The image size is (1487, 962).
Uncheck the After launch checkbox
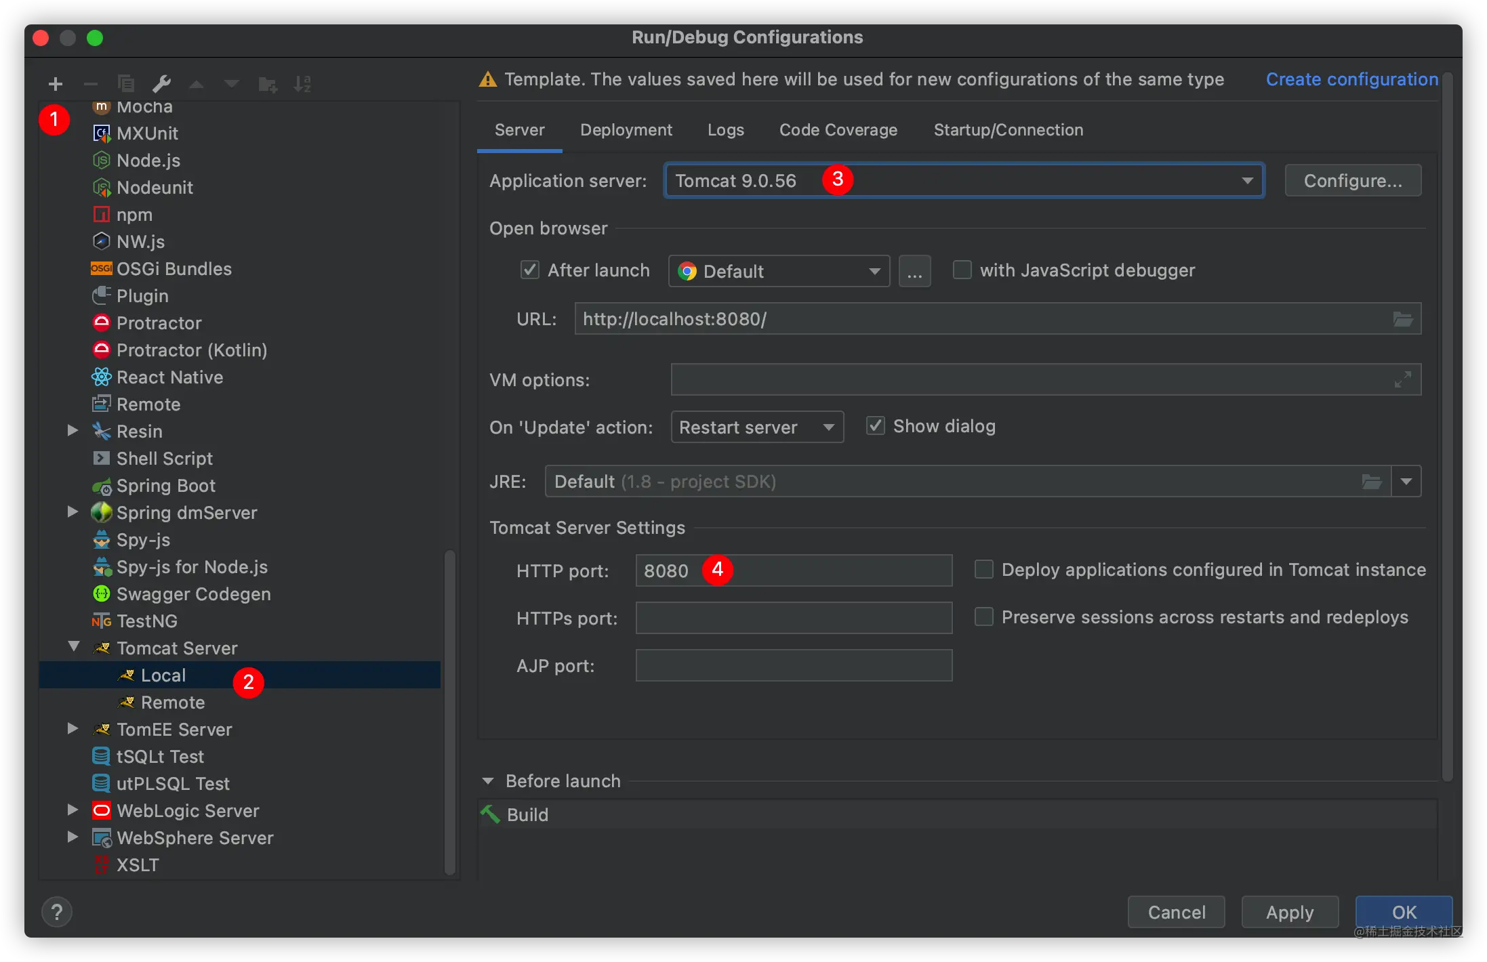coord(529,270)
